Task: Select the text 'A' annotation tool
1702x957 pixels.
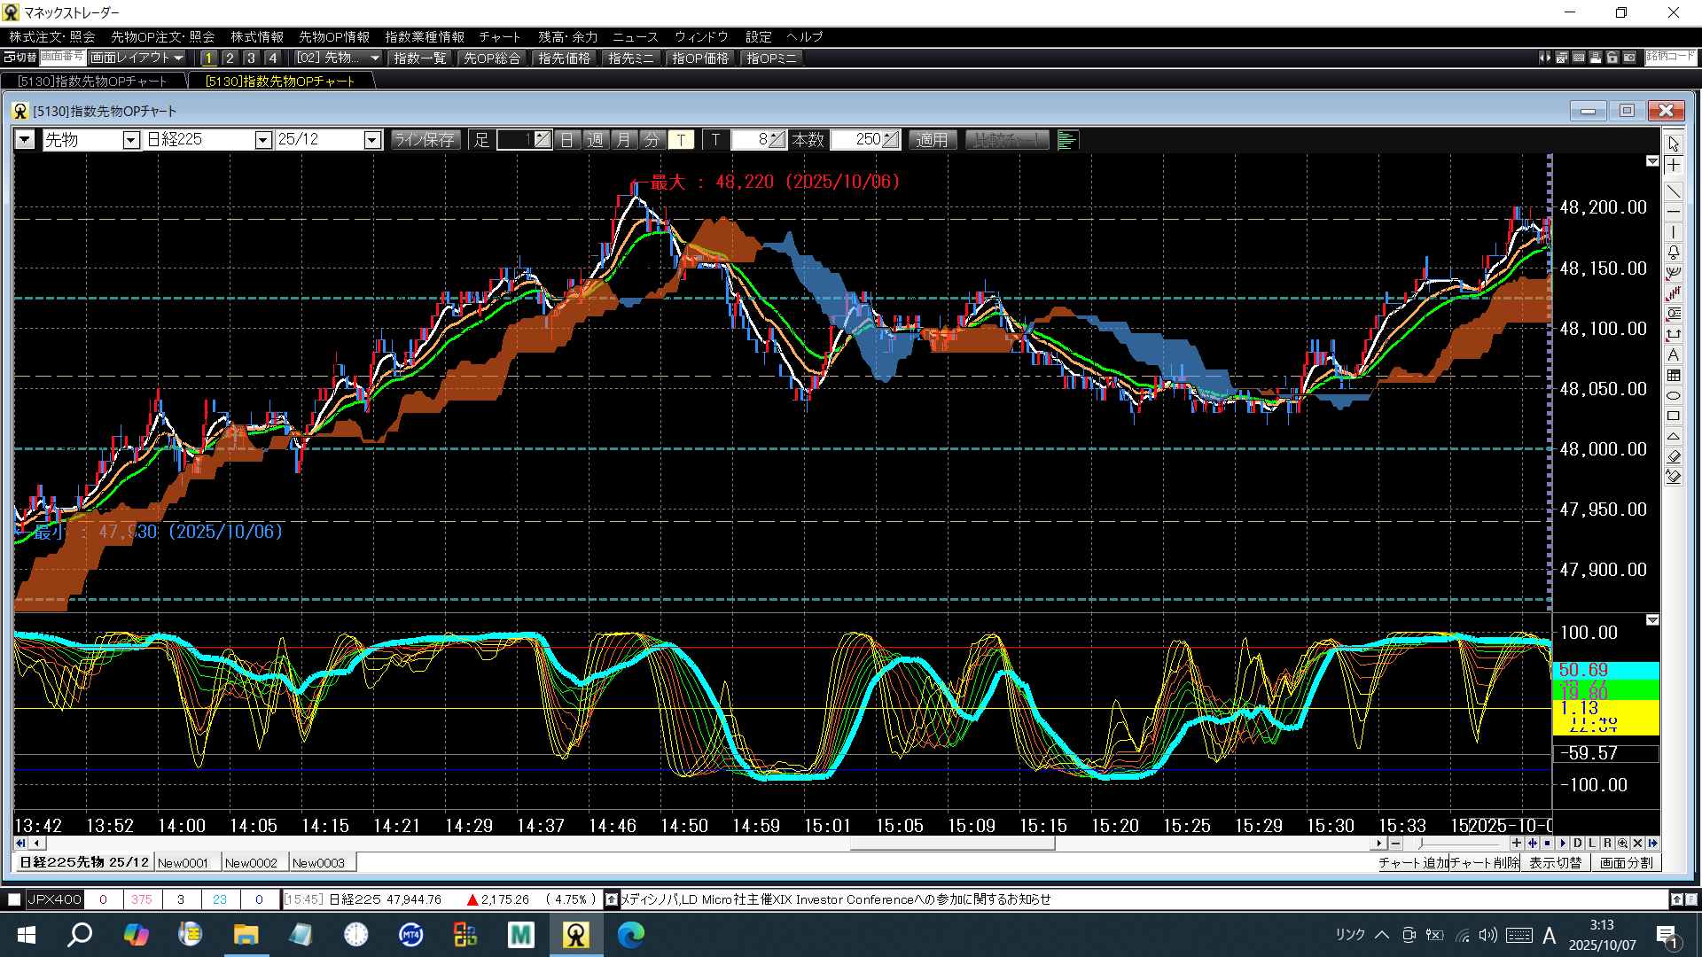Action: pos(1674,354)
